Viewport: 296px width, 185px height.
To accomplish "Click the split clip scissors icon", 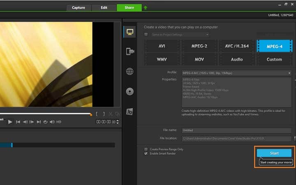I will coord(111,114).
